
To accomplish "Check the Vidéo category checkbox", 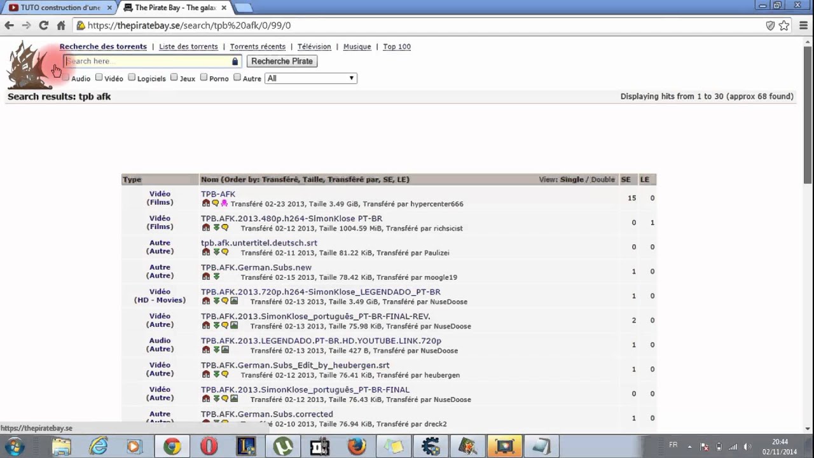I will tap(99, 78).
